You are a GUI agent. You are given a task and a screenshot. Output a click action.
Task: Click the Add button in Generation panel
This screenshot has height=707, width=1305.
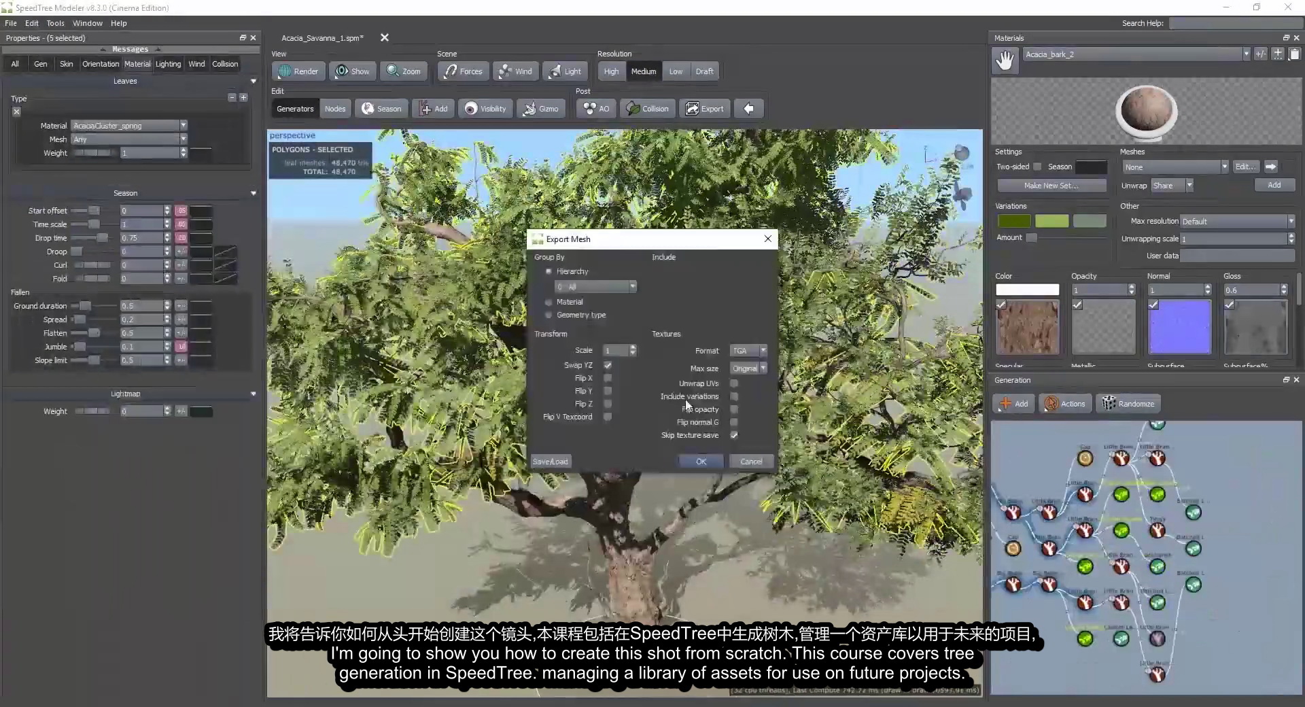click(1013, 404)
